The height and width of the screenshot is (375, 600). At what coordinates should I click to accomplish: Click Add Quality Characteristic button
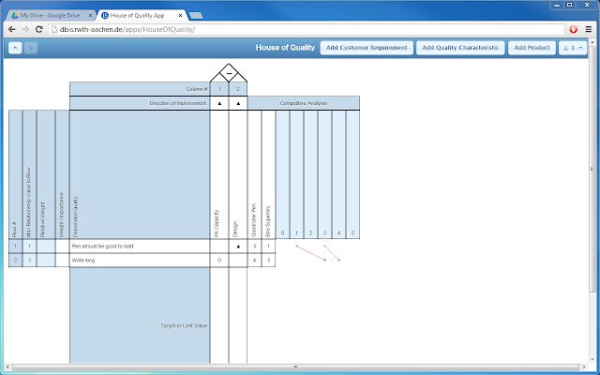[x=460, y=48]
